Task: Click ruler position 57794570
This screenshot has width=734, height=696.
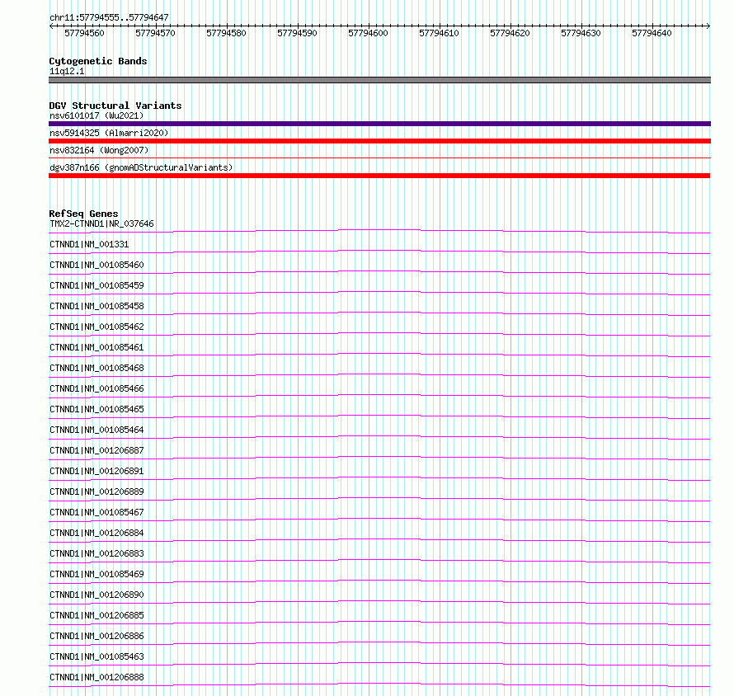Action: (155, 33)
